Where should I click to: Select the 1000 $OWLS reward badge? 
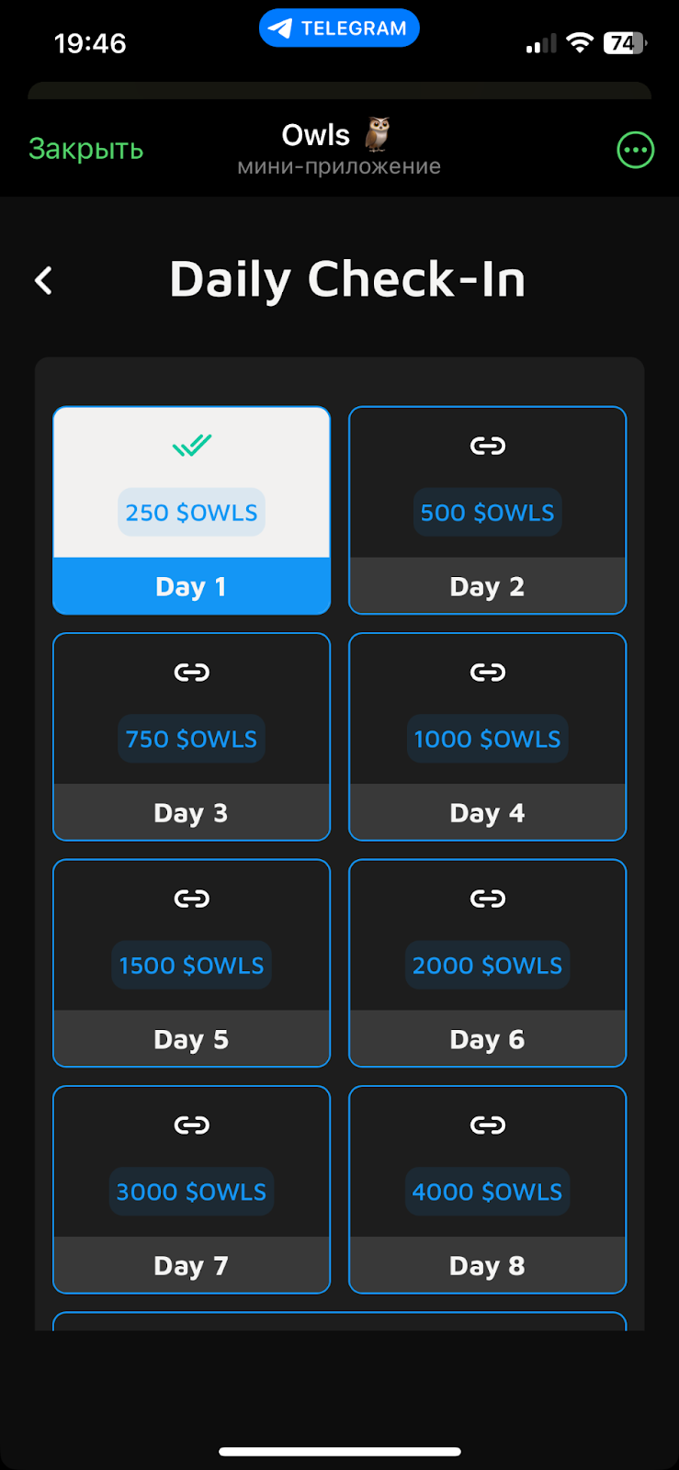pos(488,739)
